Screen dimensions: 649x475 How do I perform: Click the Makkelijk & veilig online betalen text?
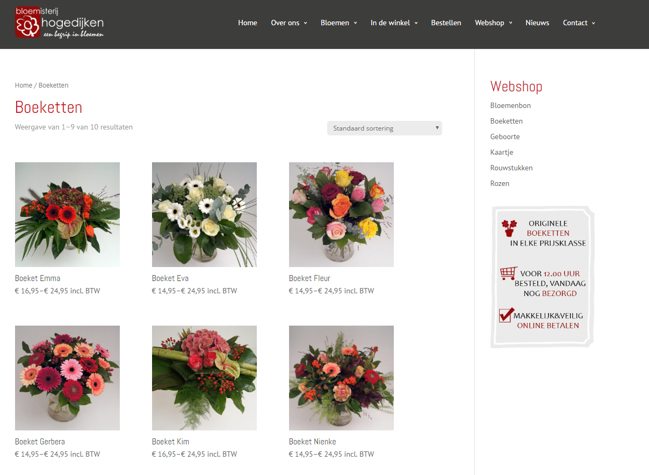pyautogui.click(x=548, y=320)
